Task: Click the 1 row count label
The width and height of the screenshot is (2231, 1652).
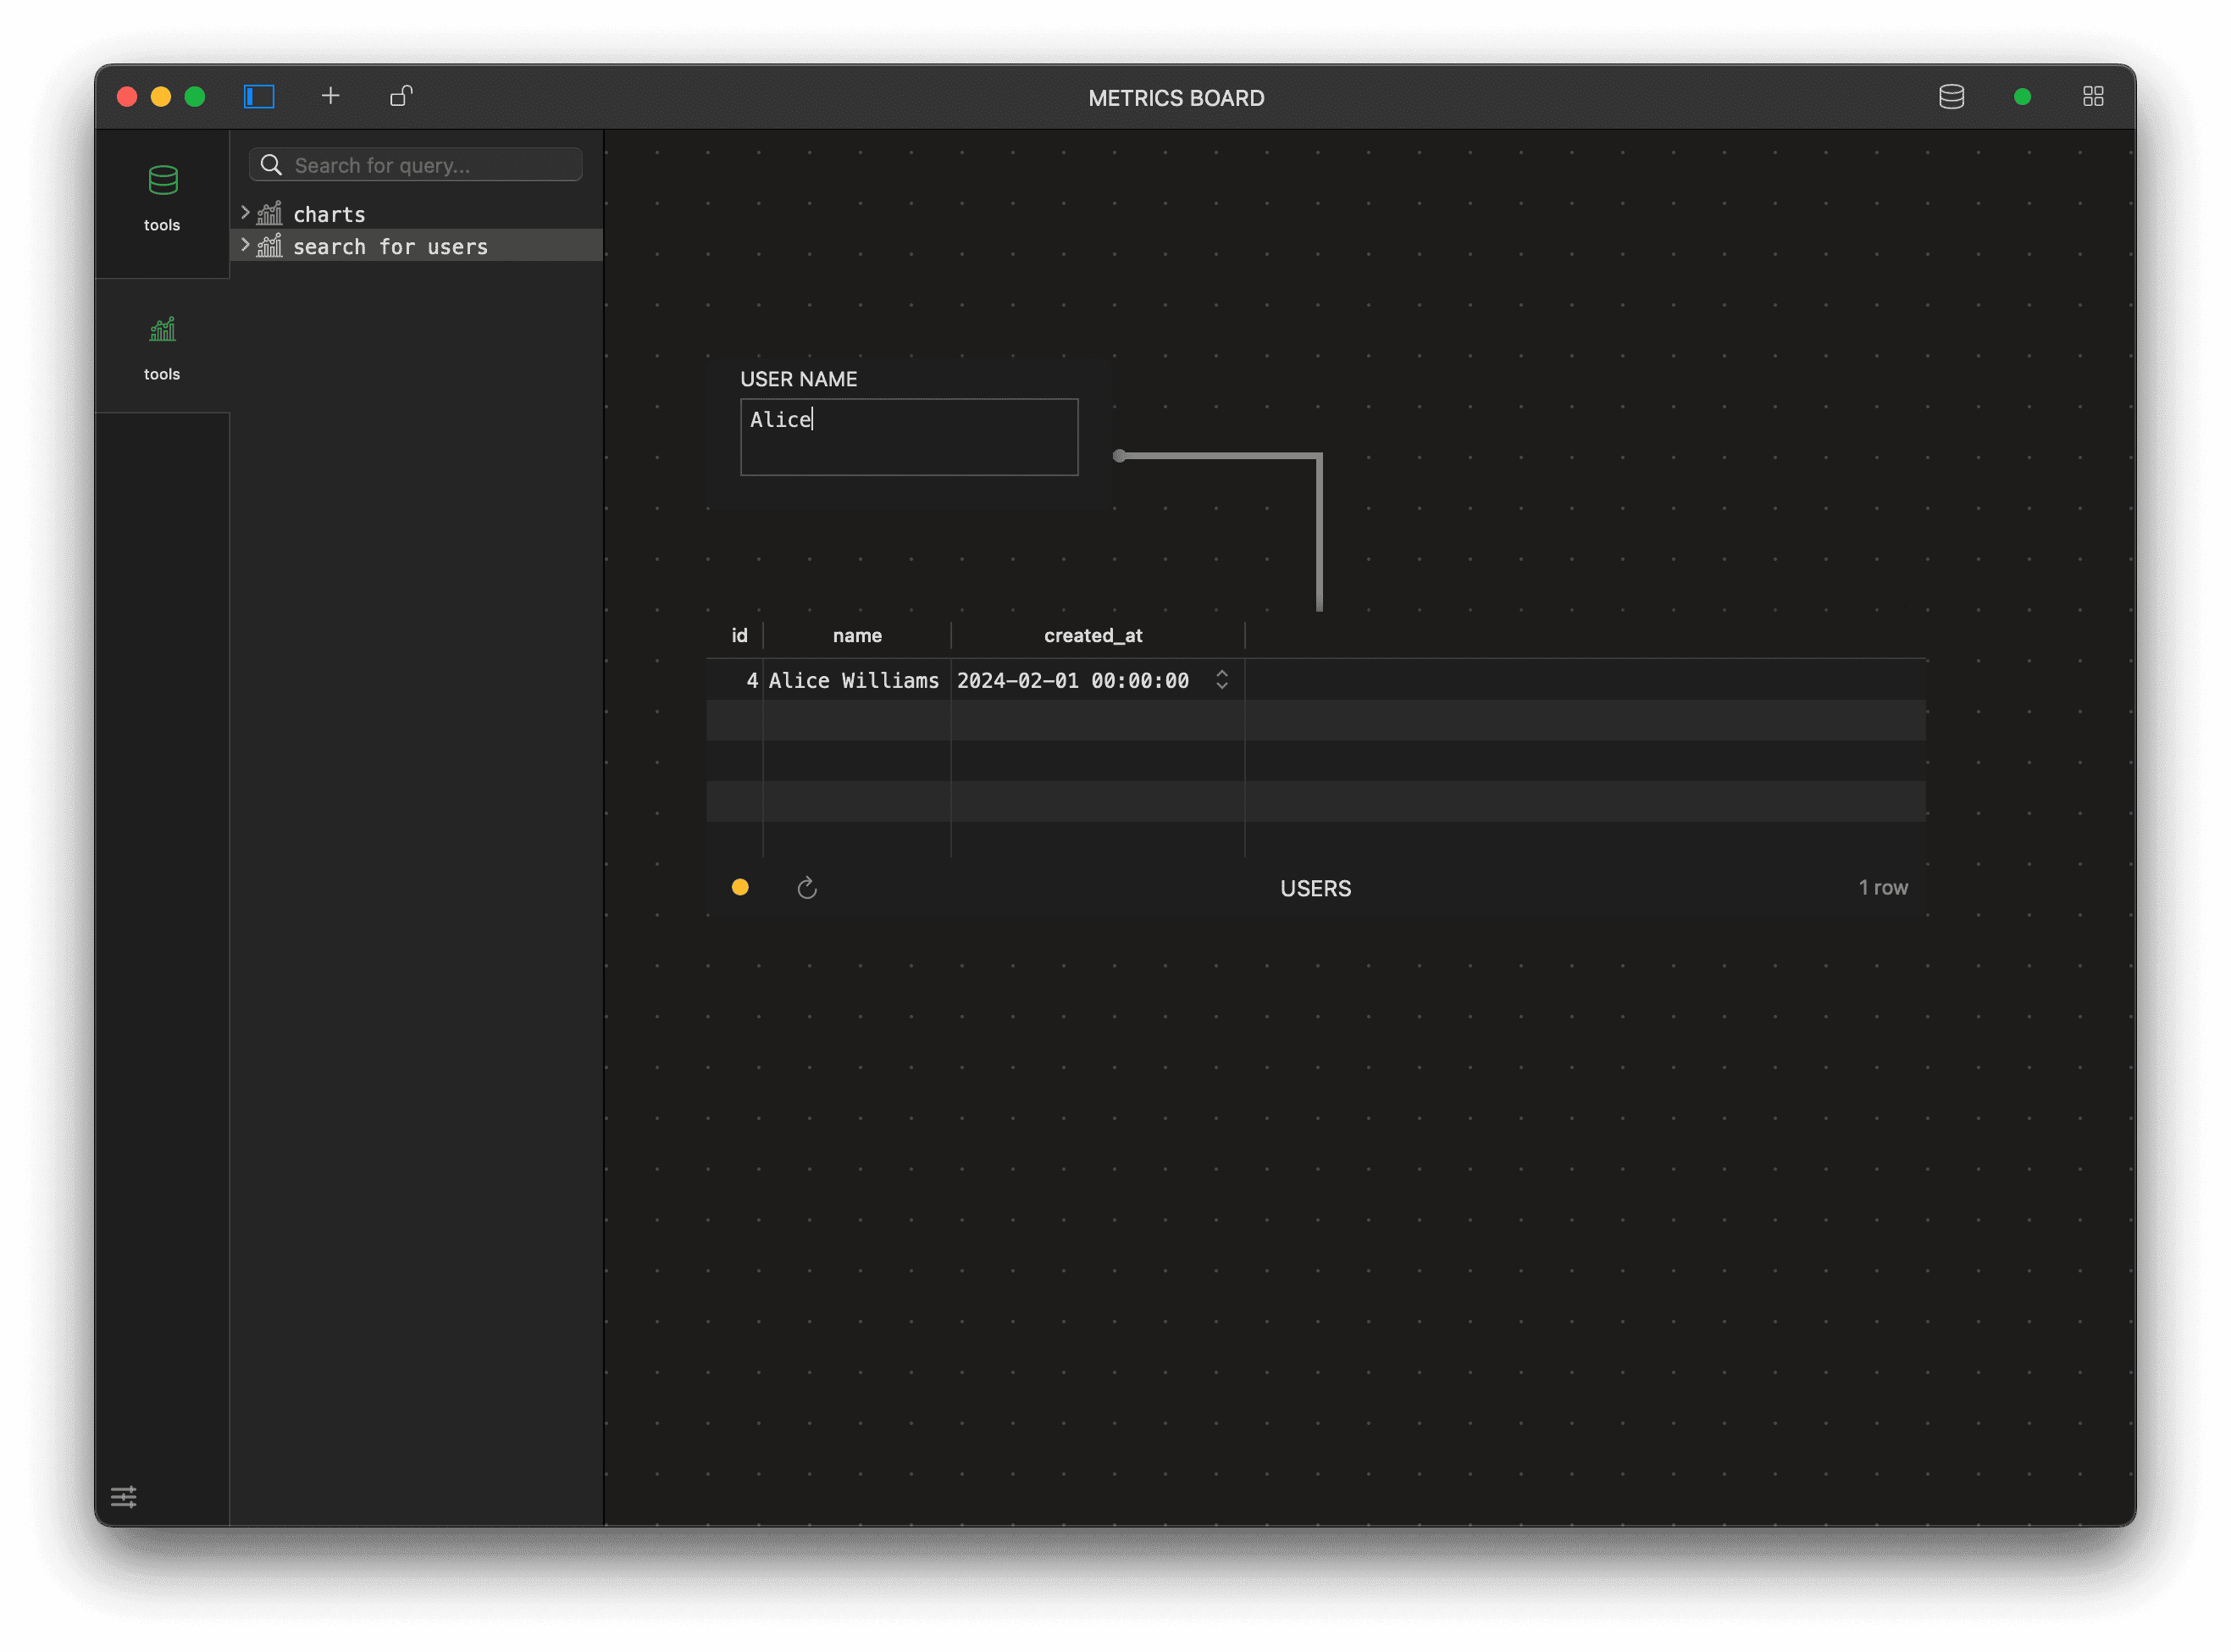Action: click(1882, 888)
